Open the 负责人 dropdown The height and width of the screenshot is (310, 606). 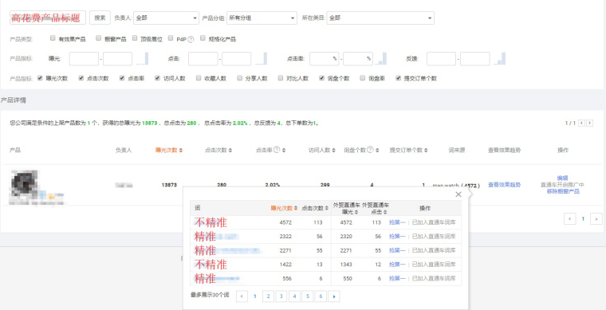166,18
